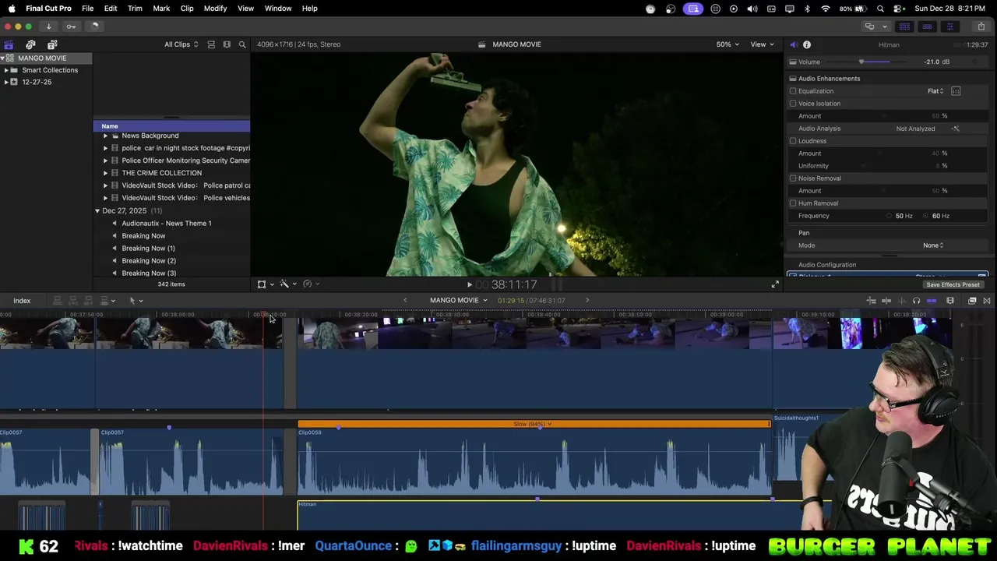
Task: Expand the 12-27-25 event
Action: point(6,82)
